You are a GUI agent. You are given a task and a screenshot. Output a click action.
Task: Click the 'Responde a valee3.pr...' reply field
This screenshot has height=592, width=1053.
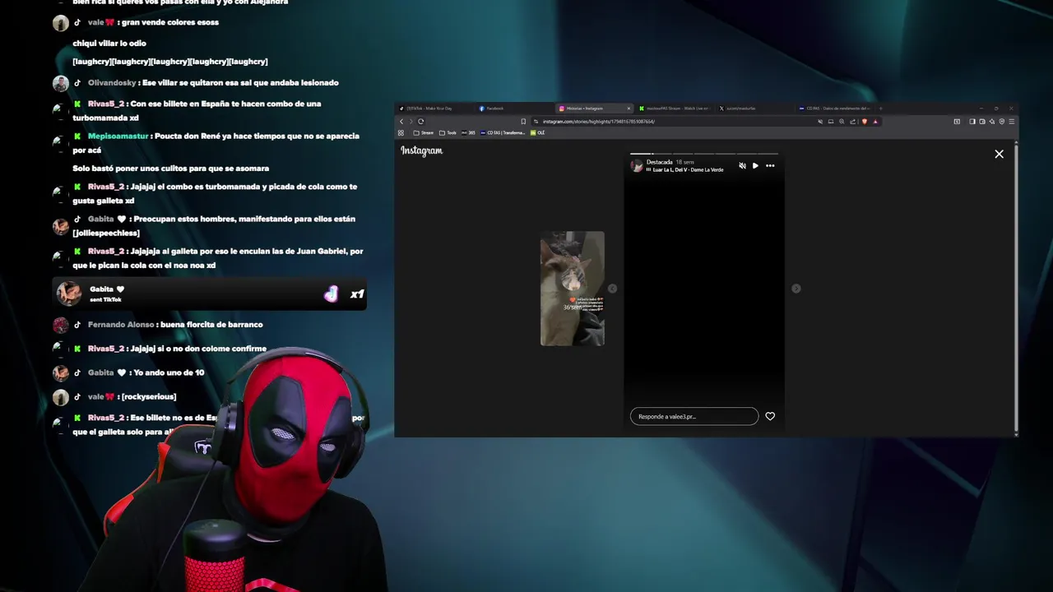[x=694, y=416]
